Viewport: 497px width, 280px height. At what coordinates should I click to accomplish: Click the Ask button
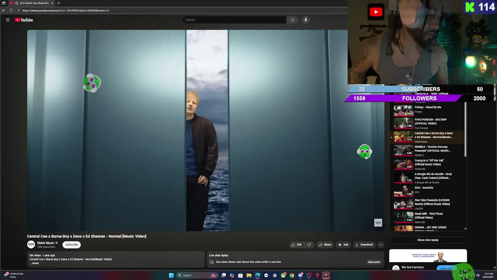point(343,245)
